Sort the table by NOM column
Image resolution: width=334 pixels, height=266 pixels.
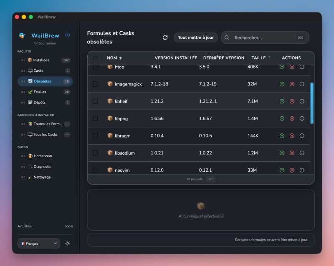coord(114,58)
